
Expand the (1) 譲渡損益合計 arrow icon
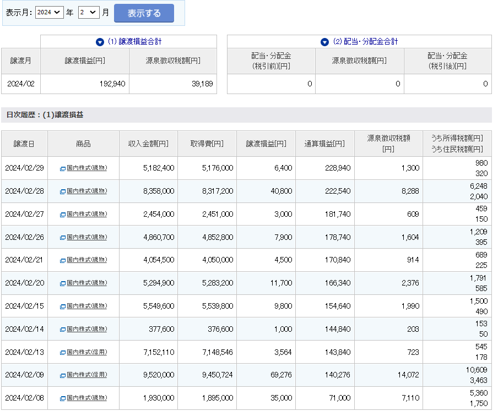click(100, 42)
